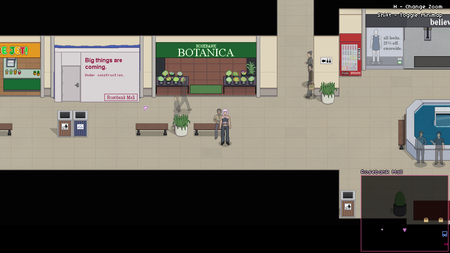This screenshot has height=253, width=450.
Task: Click the blue bus icon on minimap
Action: [x=444, y=234]
